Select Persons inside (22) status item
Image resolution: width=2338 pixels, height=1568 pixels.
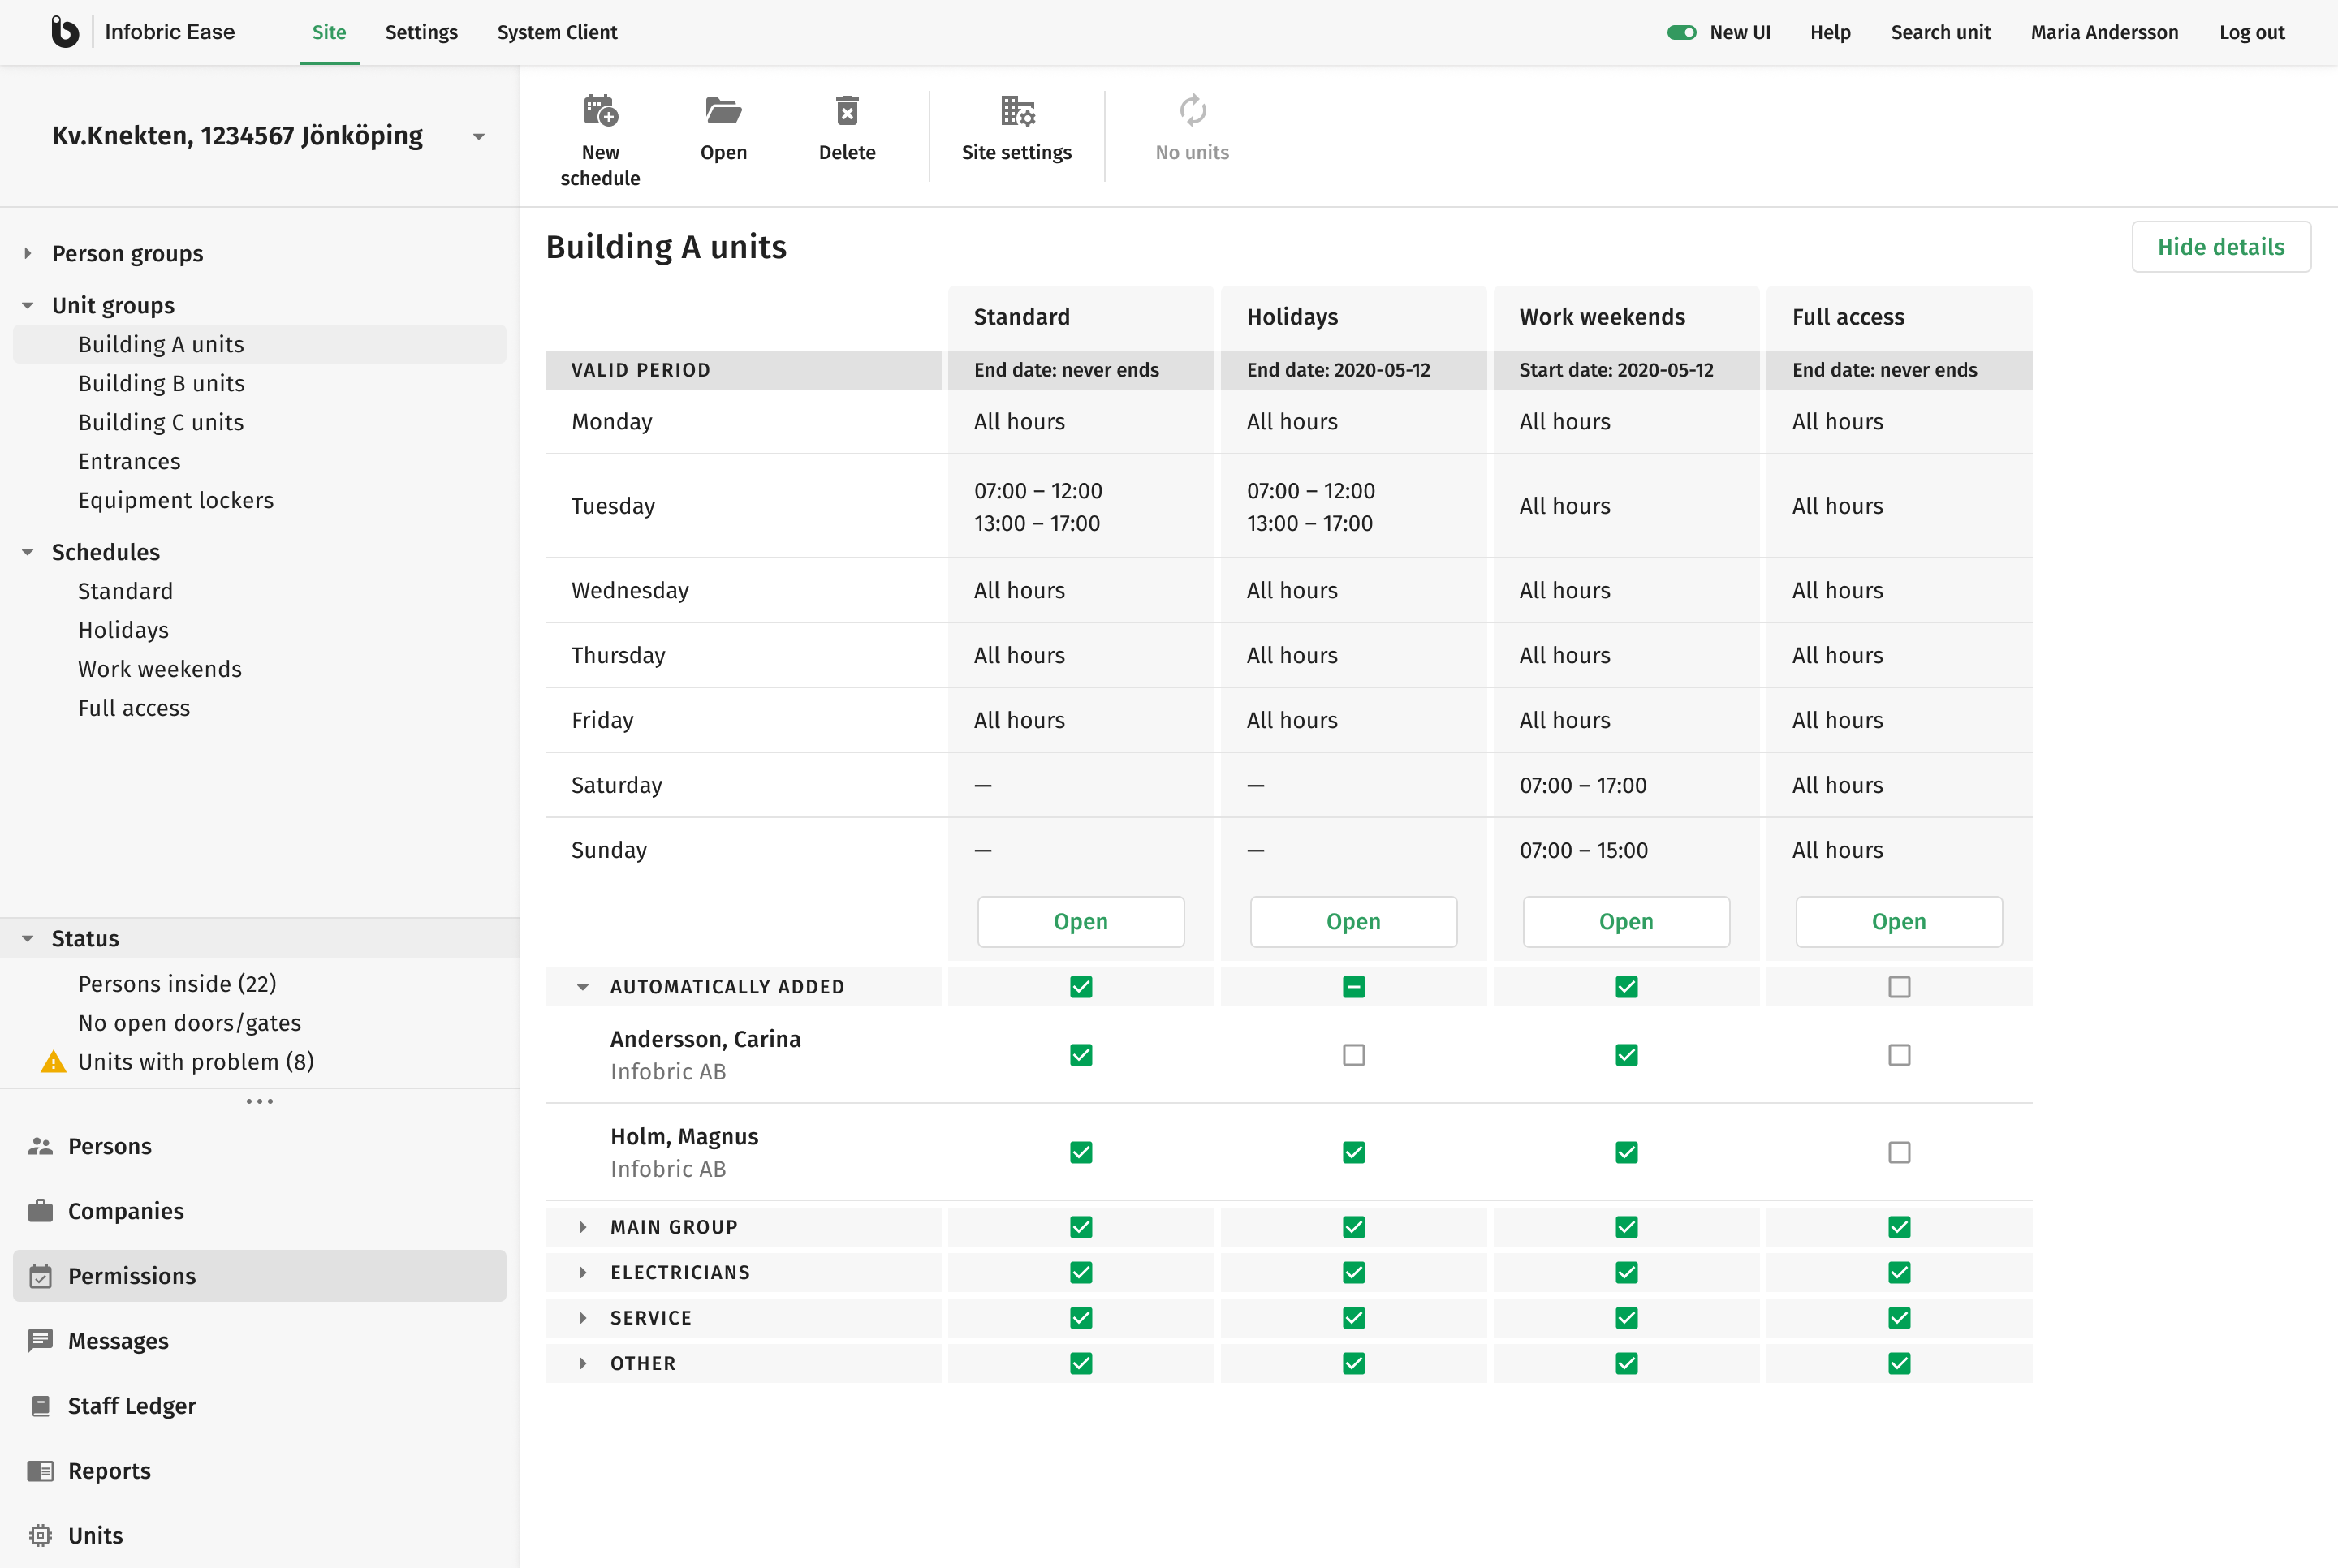point(177,984)
